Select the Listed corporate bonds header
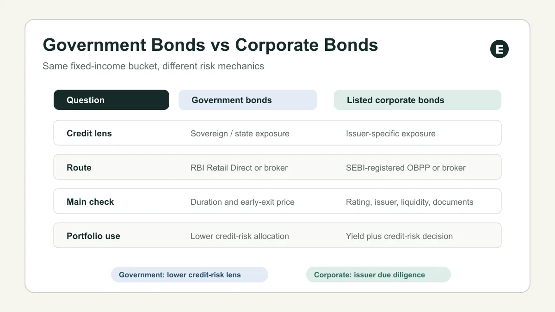 coord(418,100)
